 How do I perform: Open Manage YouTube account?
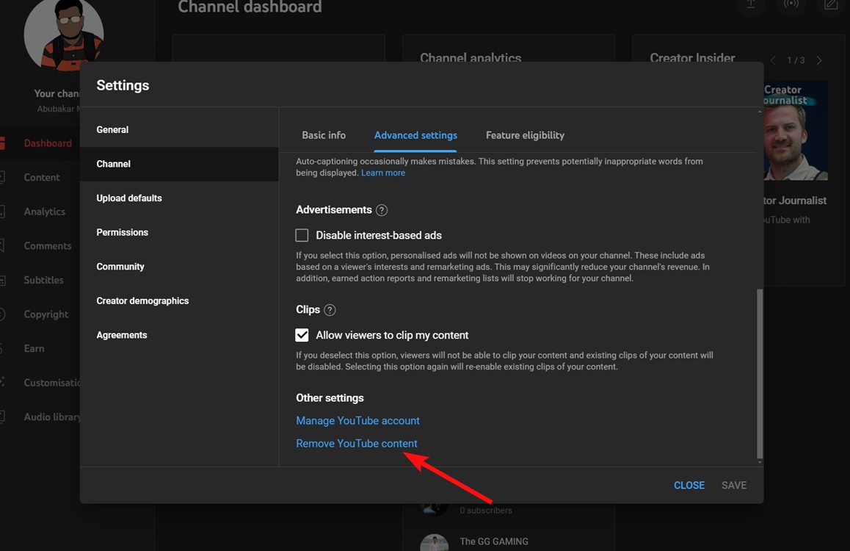coord(357,420)
